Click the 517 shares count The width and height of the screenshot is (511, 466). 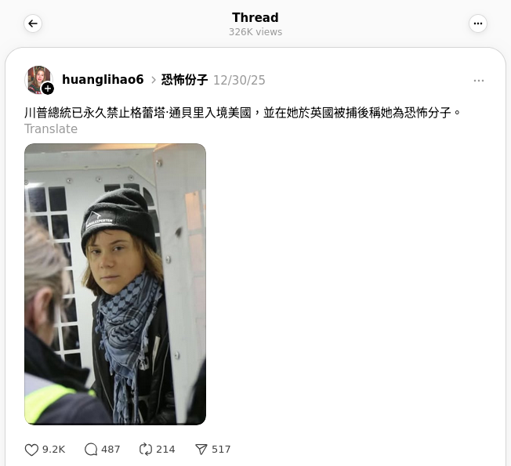pyautogui.click(x=221, y=450)
